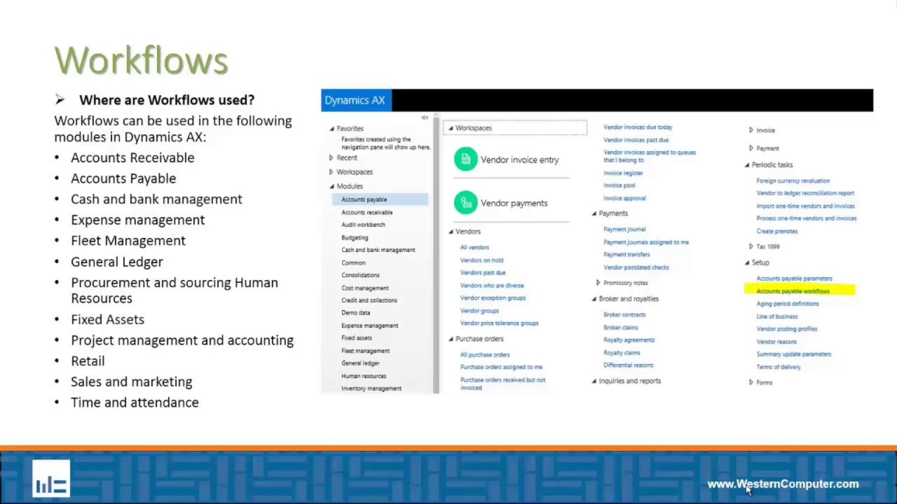The width and height of the screenshot is (897, 504).
Task: Open highlighted Accounts payable workflows link
Action: 793,291
